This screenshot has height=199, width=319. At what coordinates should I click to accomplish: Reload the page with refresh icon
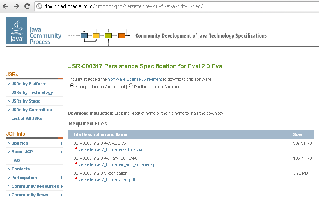point(27,6)
